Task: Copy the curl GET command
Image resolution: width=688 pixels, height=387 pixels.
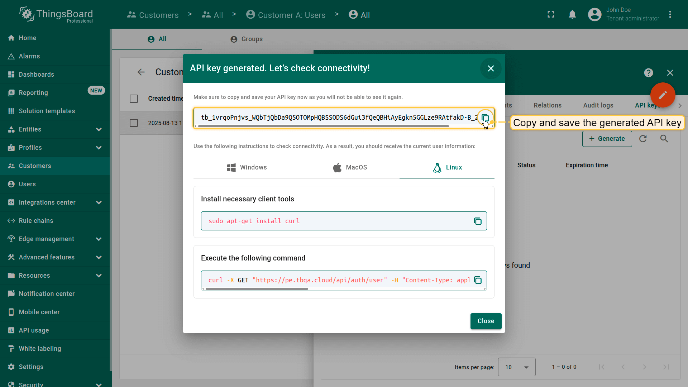Action: (x=478, y=280)
